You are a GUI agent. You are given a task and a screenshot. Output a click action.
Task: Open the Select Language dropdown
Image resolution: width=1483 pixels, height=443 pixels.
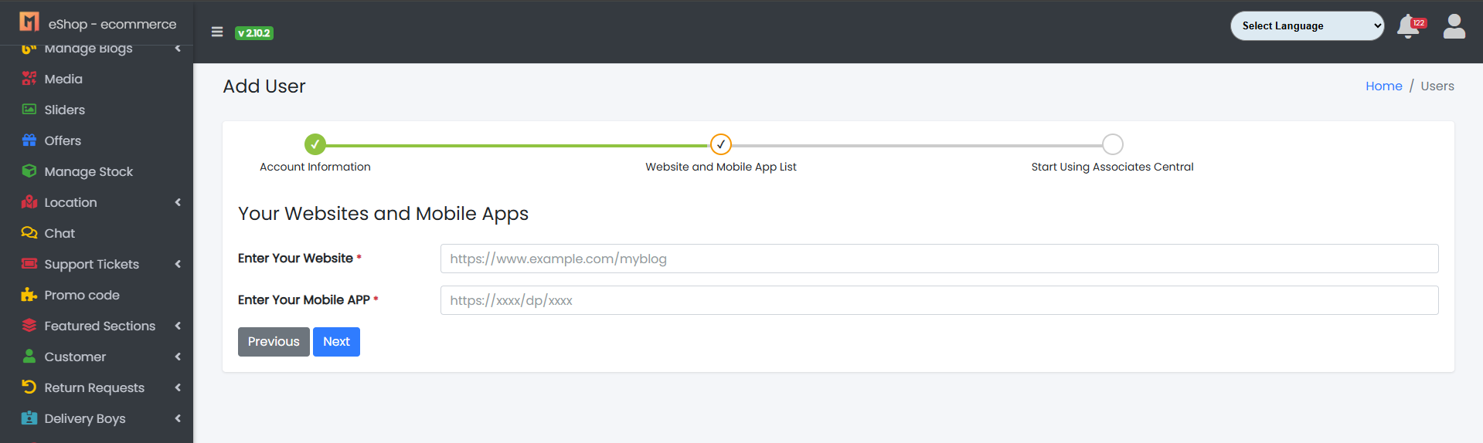click(1308, 25)
